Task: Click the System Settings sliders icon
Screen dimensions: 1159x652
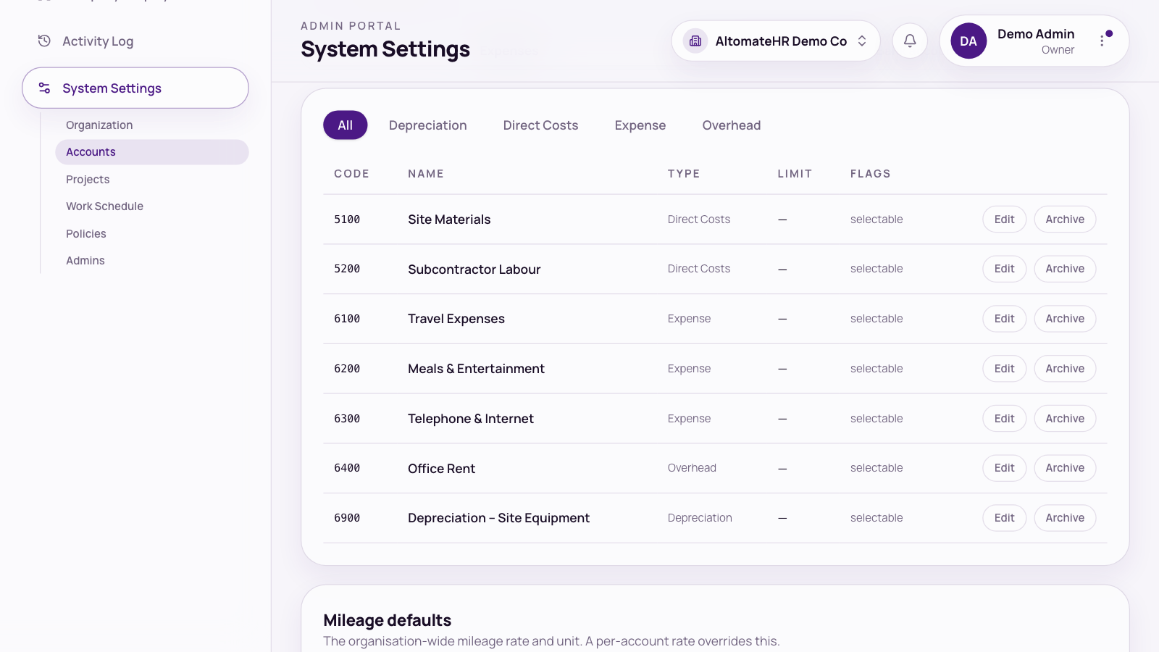Action: click(44, 88)
